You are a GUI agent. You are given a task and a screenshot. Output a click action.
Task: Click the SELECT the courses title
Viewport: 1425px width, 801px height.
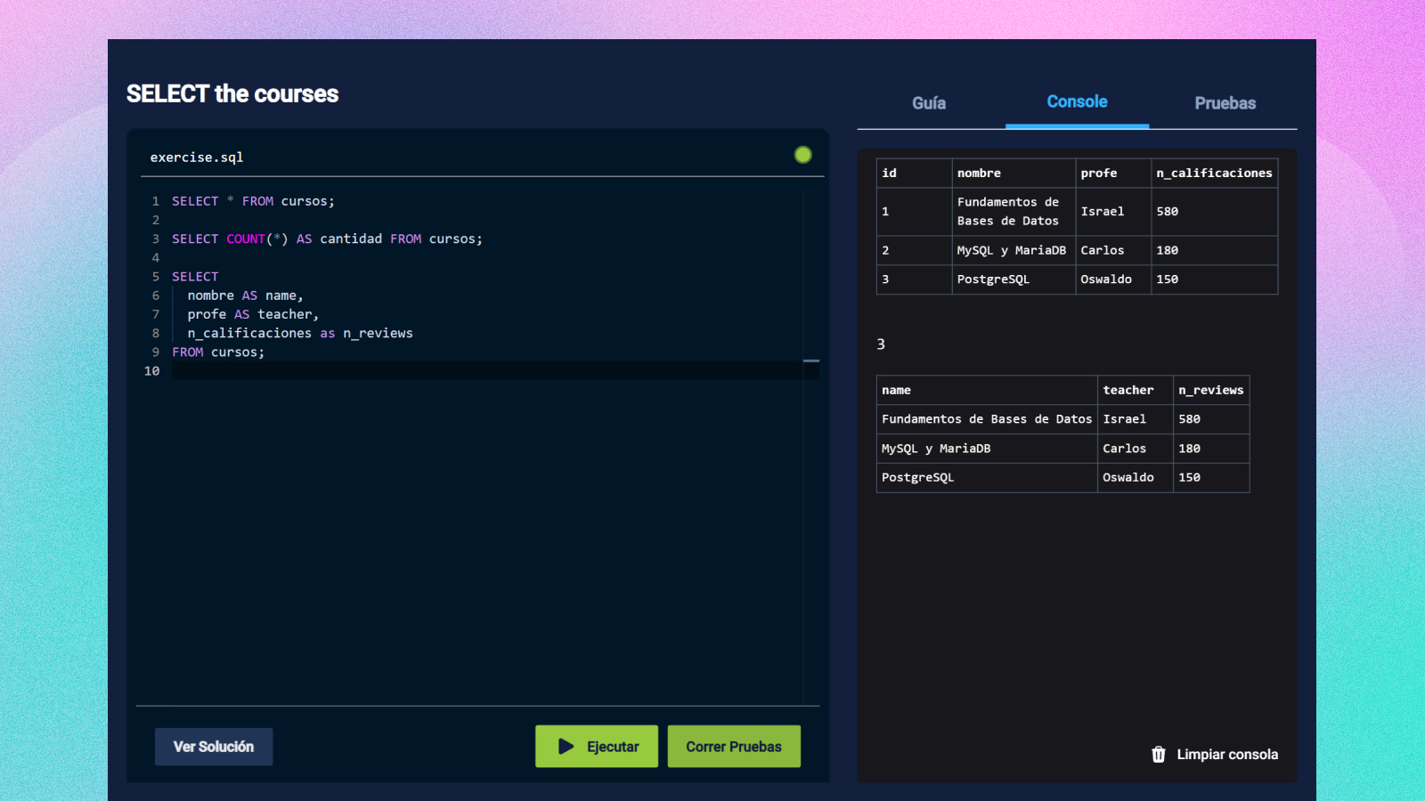tap(232, 93)
